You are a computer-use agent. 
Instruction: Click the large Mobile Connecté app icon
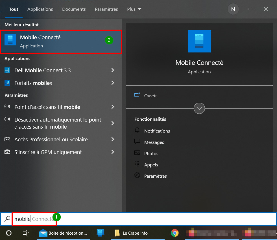(x=199, y=41)
